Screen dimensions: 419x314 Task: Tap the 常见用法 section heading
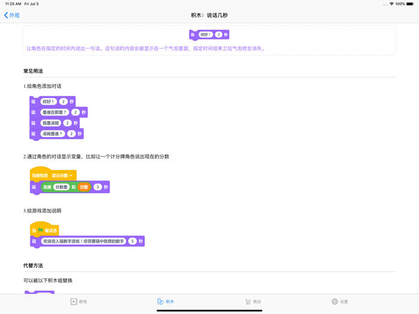(x=33, y=71)
